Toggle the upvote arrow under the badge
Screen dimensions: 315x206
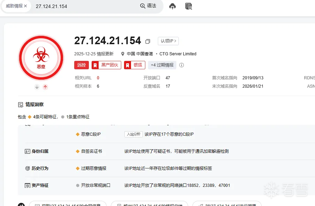tap(45, 87)
